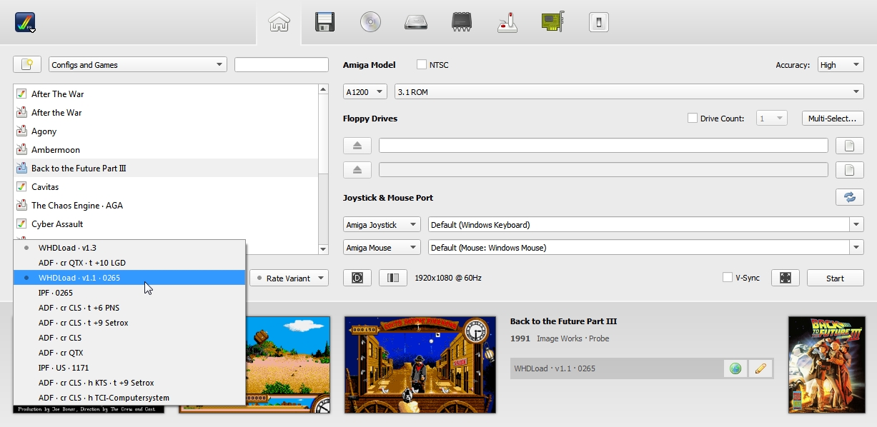Viewport: 877px width, 427px height.
Task: Select Cavitas in the game list
Action: pos(165,186)
